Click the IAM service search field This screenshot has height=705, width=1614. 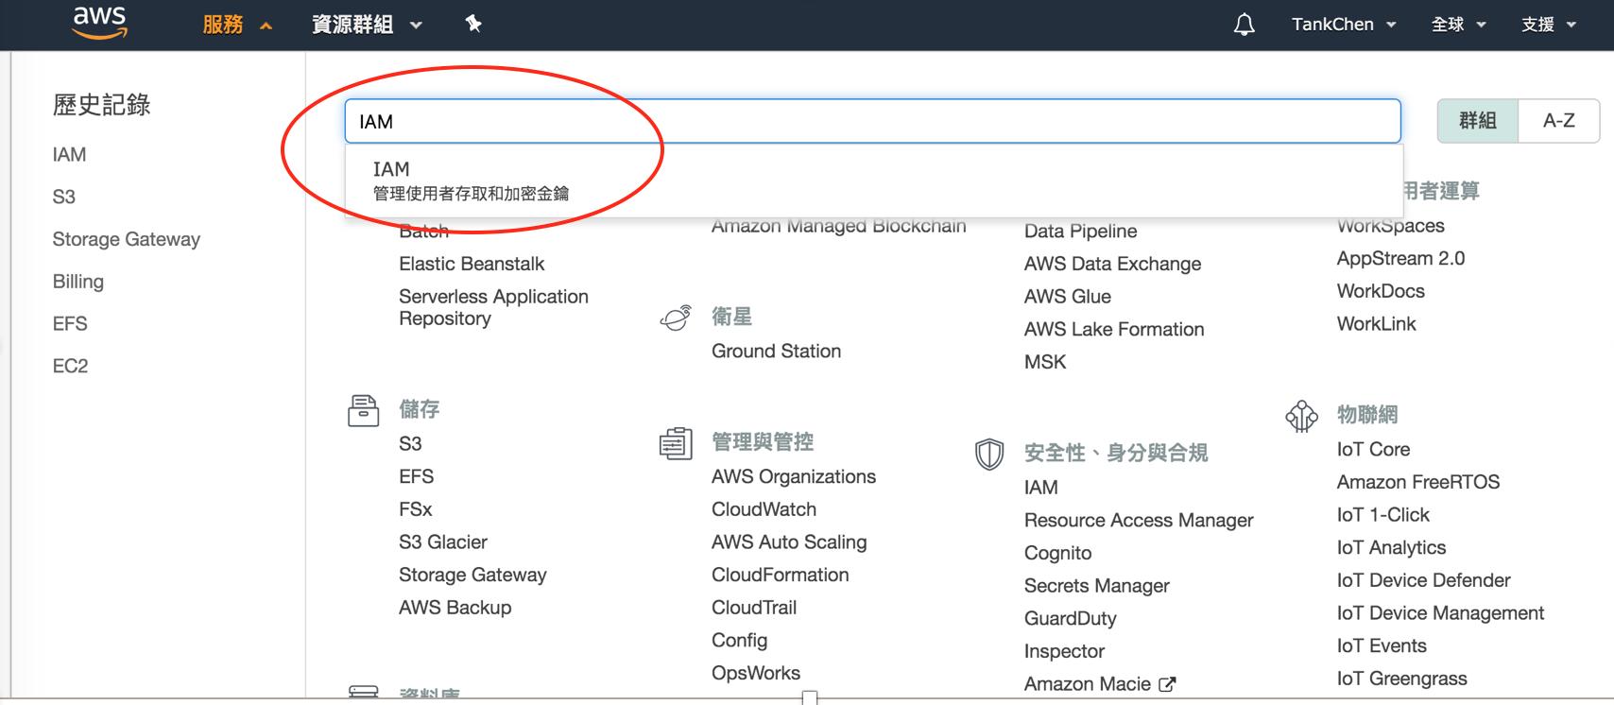[872, 121]
